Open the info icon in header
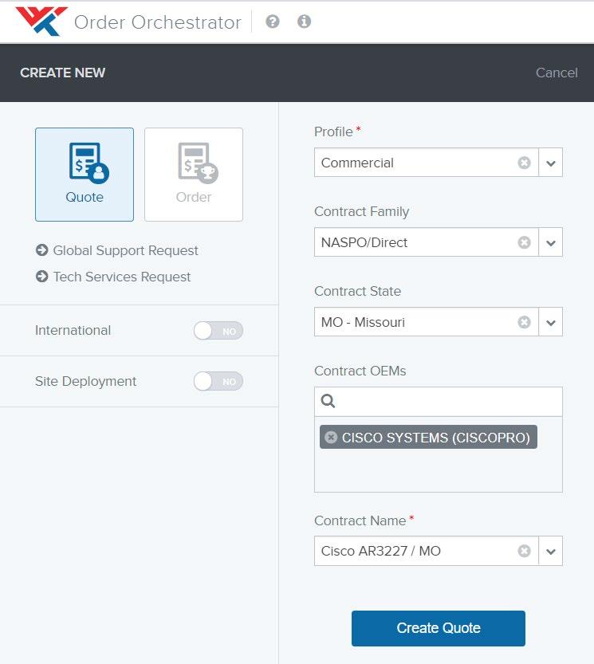Viewport: 594px width, 664px height. tap(304, 22)
